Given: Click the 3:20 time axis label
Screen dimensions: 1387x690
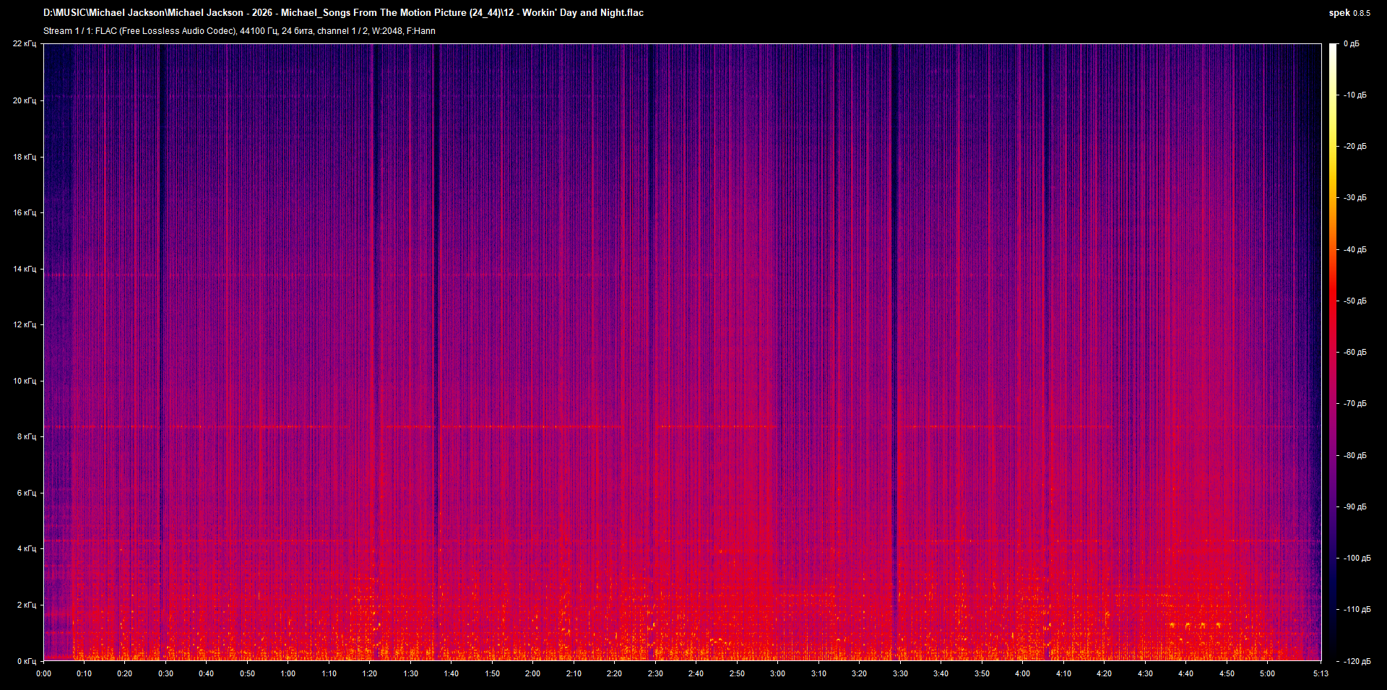Looking at the screenshot, I should (859, 673).
